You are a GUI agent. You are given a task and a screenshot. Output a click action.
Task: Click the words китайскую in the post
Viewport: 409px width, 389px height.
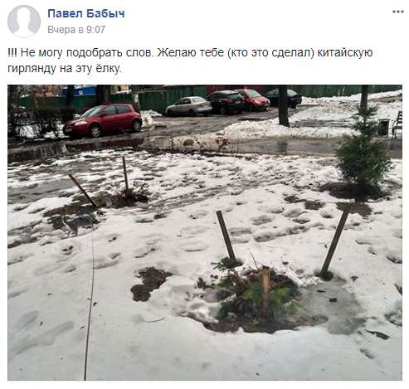pos(345,52)
